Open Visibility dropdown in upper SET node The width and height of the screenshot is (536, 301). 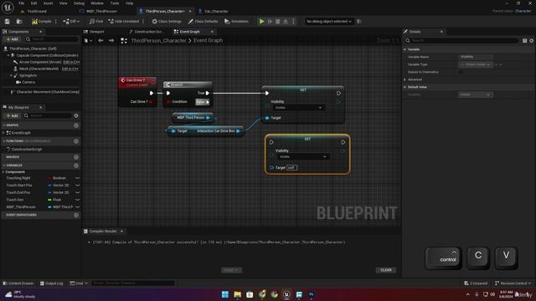(298, 108)
